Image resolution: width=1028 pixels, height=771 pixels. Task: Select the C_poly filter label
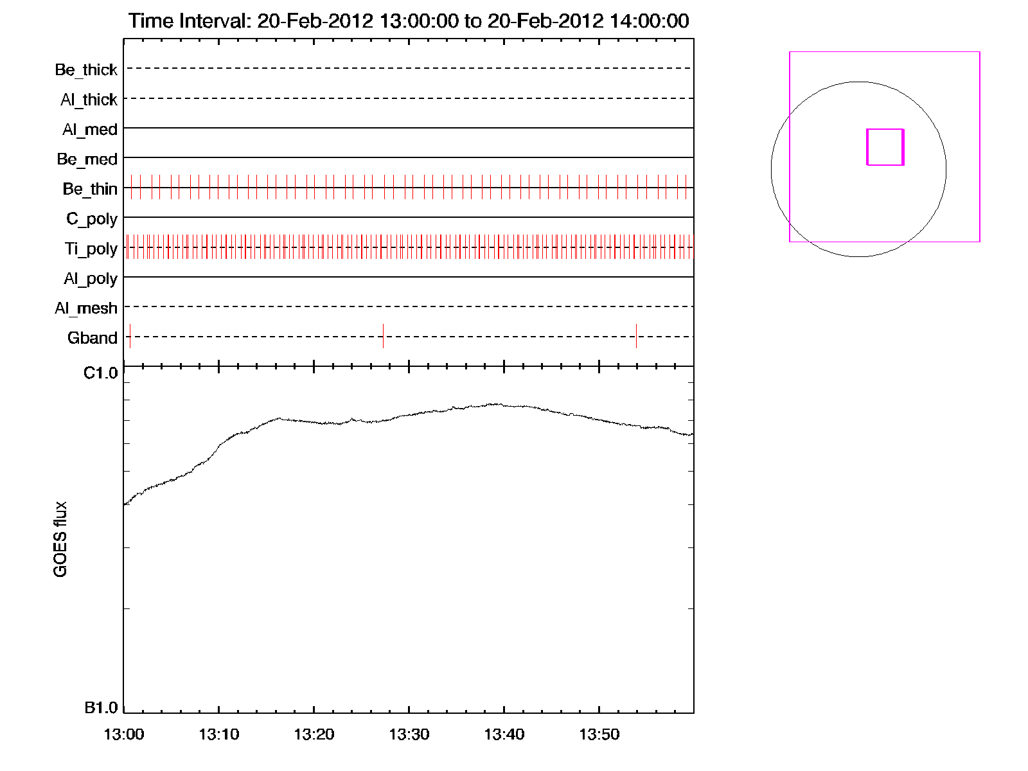[92, 219]
